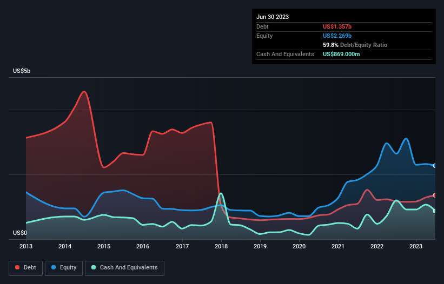Click the Equity row label in tooltip

tap(264, 36)
